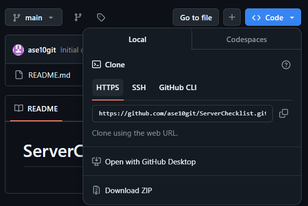
Task: Select the README tab
Action: (x=36, y=108)
